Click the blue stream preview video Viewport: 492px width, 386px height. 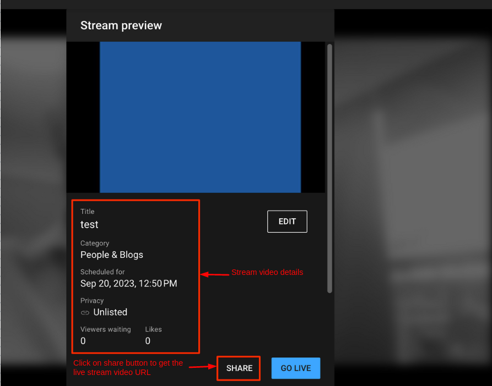pyautogui.click(x=200, y=117)
